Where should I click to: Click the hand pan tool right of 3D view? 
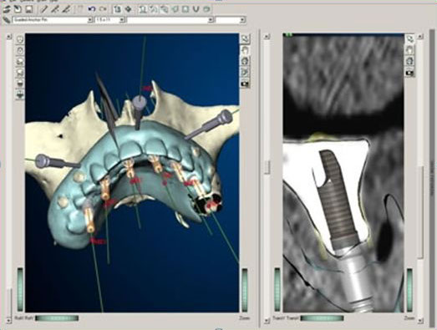coord(245,50)
